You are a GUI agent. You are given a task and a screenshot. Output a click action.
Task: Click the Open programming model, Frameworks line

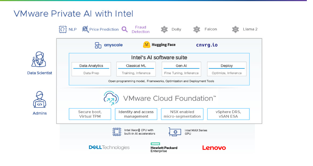point(161,81)
